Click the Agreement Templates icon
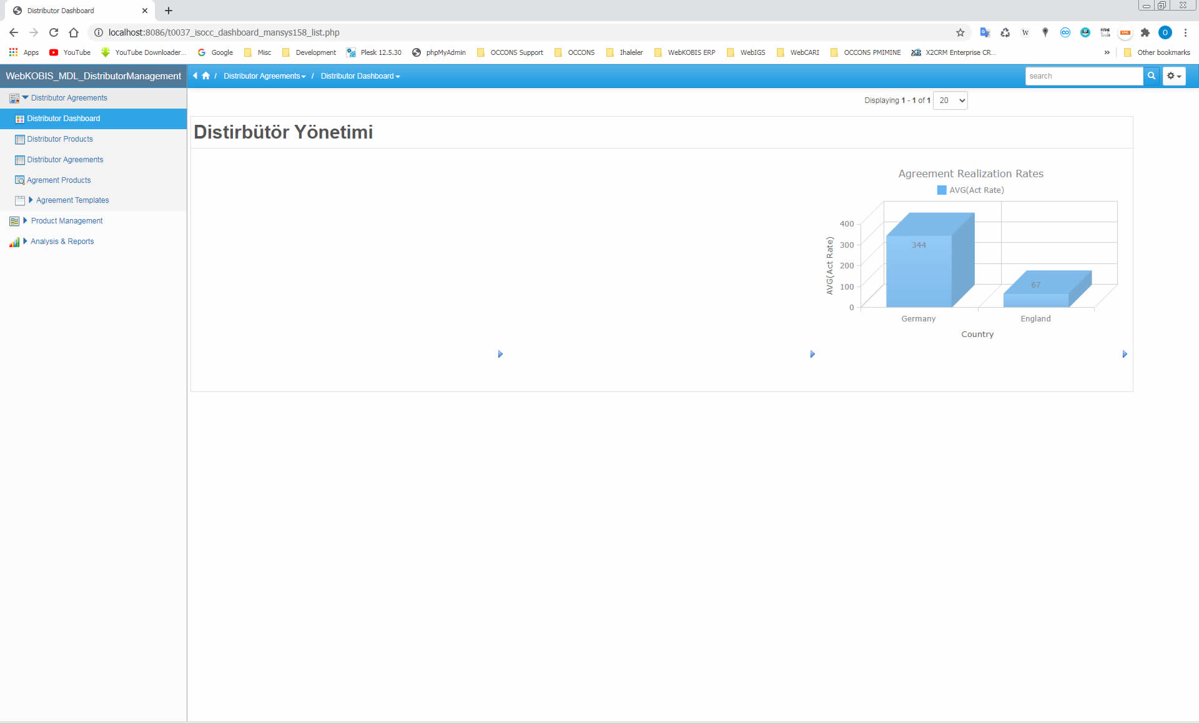 pos(20,200)
